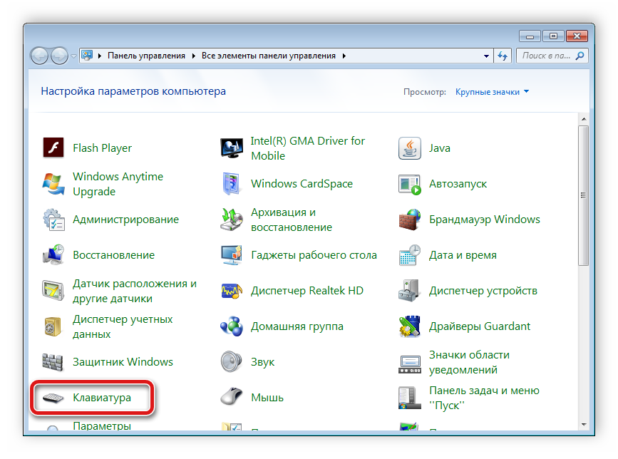The image size is (618, 459).
Task: Click the Восстановление icon
Action: click(53, 255)
